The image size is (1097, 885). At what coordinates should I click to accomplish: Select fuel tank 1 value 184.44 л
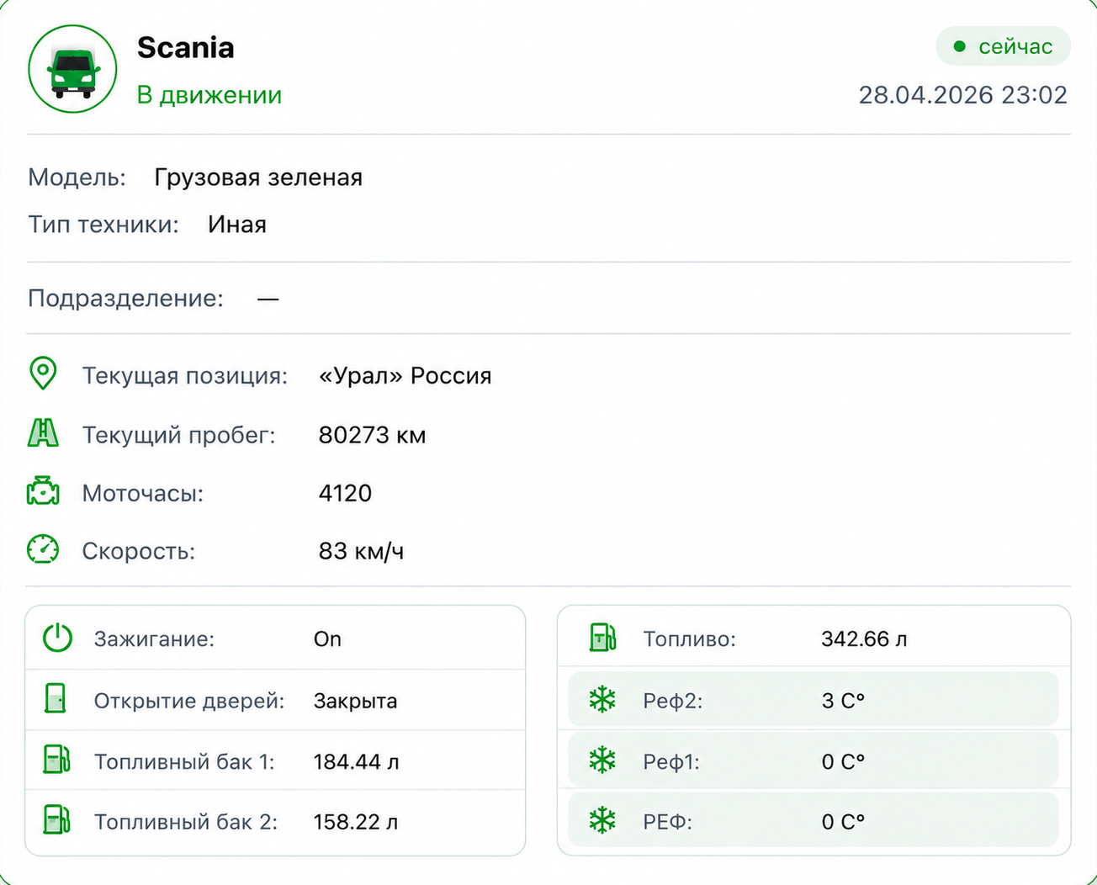coord(357,762)
